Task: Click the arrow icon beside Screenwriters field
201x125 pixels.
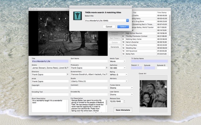Action: coord(107,74)
